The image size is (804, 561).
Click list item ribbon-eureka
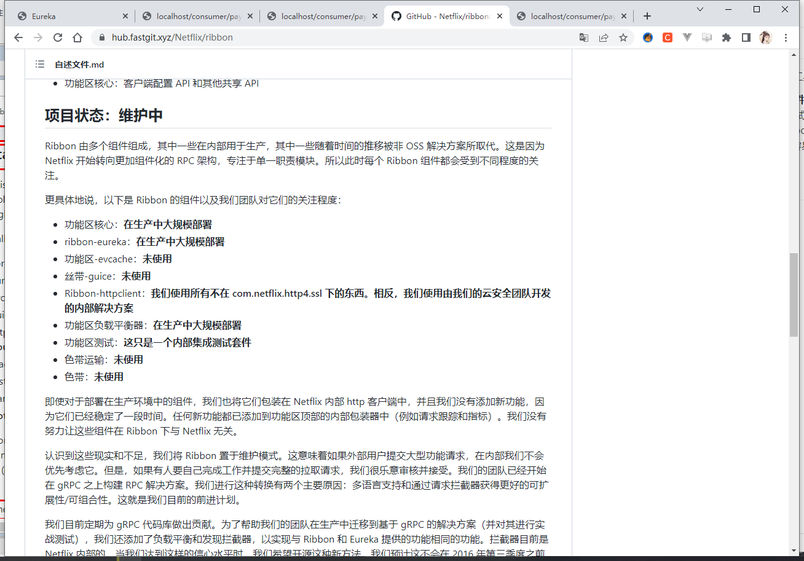tap(144, 241)
